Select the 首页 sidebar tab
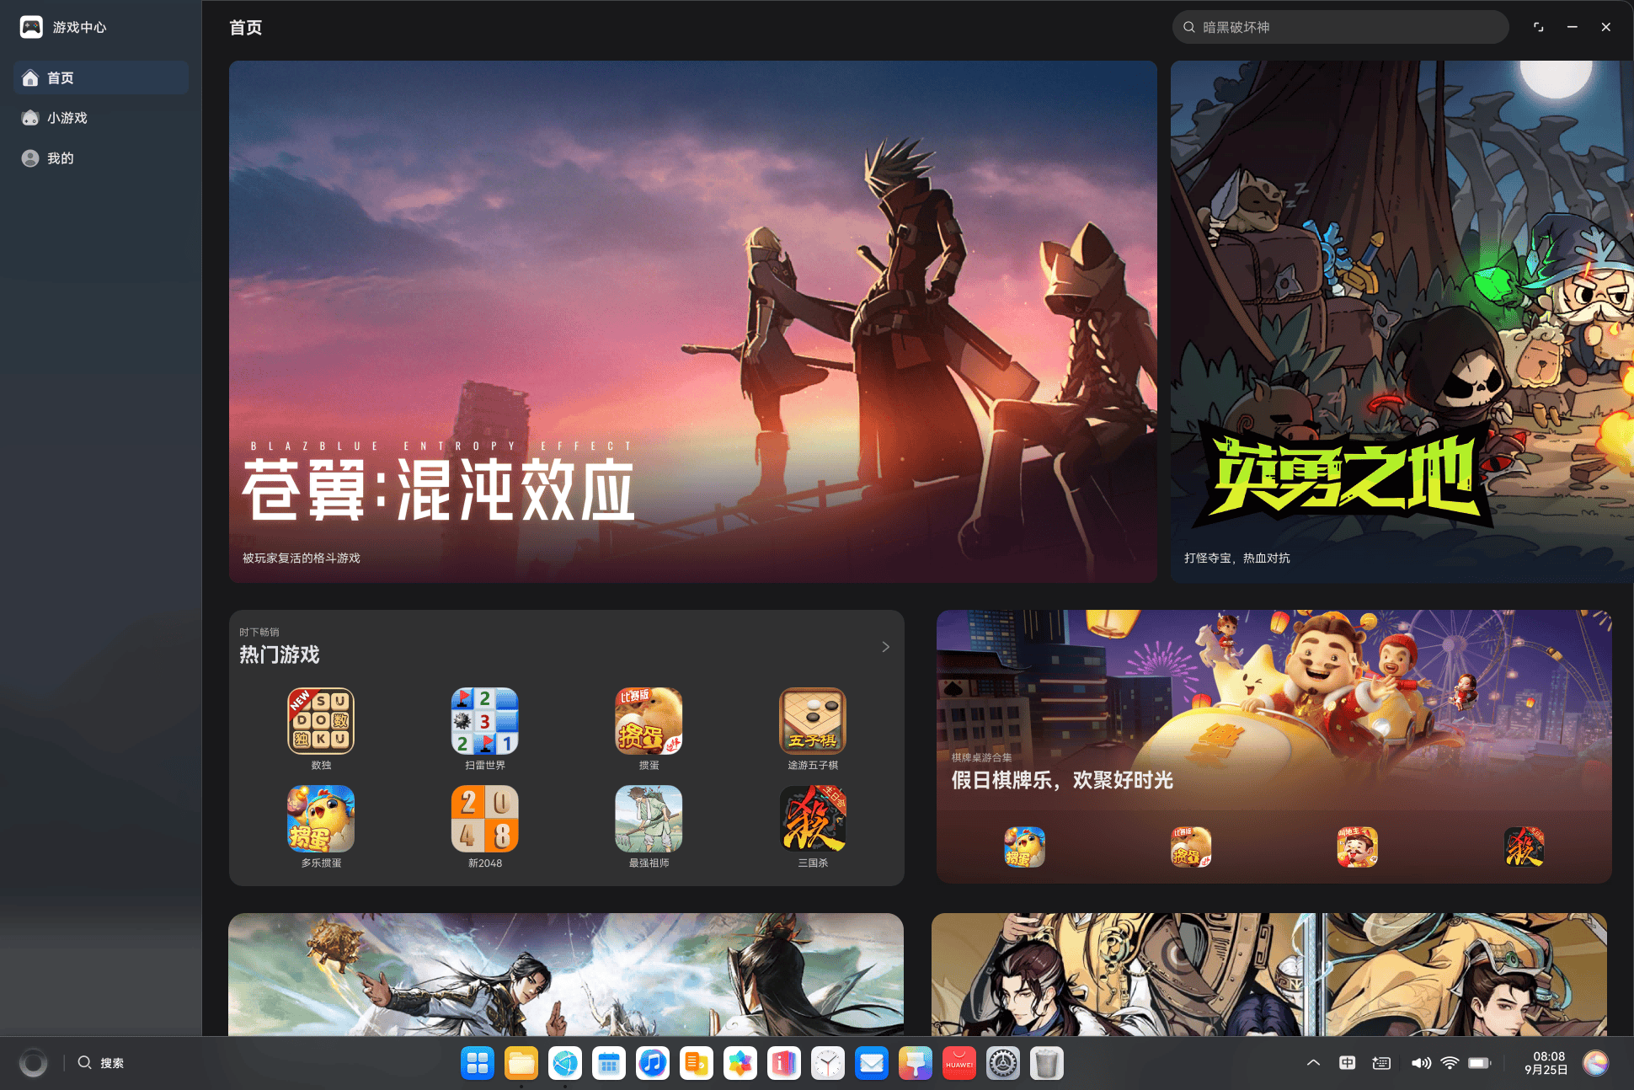 (x=101, y=77)
